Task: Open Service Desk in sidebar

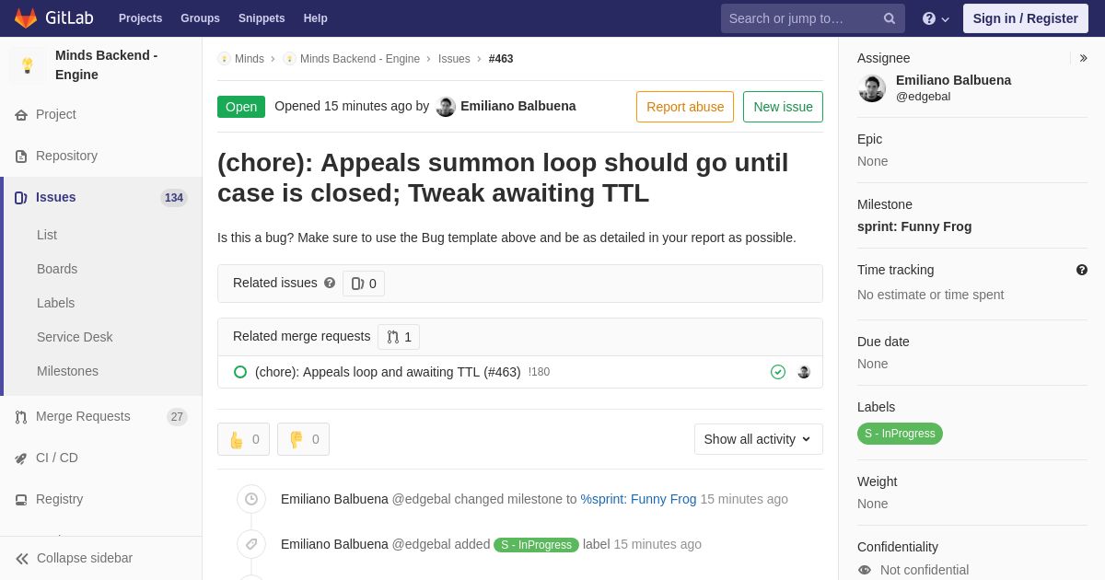Action: [x=75, y=337]
